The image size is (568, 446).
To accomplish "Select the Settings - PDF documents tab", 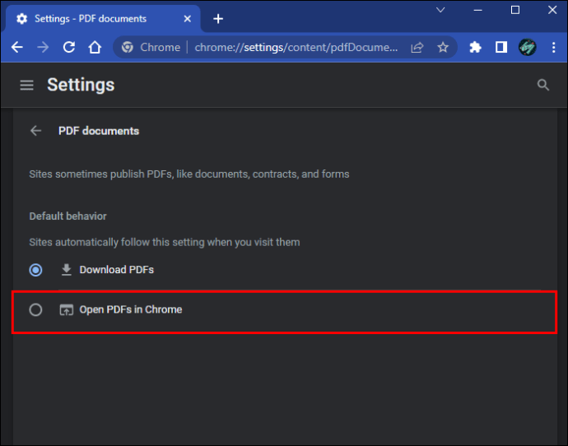I will [103, 19].
